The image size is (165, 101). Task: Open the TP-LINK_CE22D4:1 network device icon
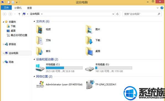(x=90, y=84)
